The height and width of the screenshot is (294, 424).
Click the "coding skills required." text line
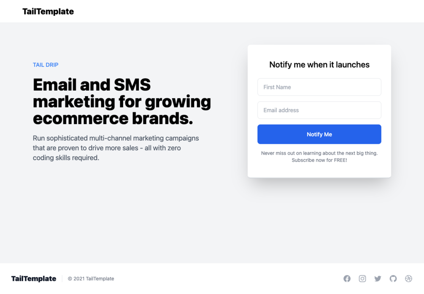coord(66,158)
